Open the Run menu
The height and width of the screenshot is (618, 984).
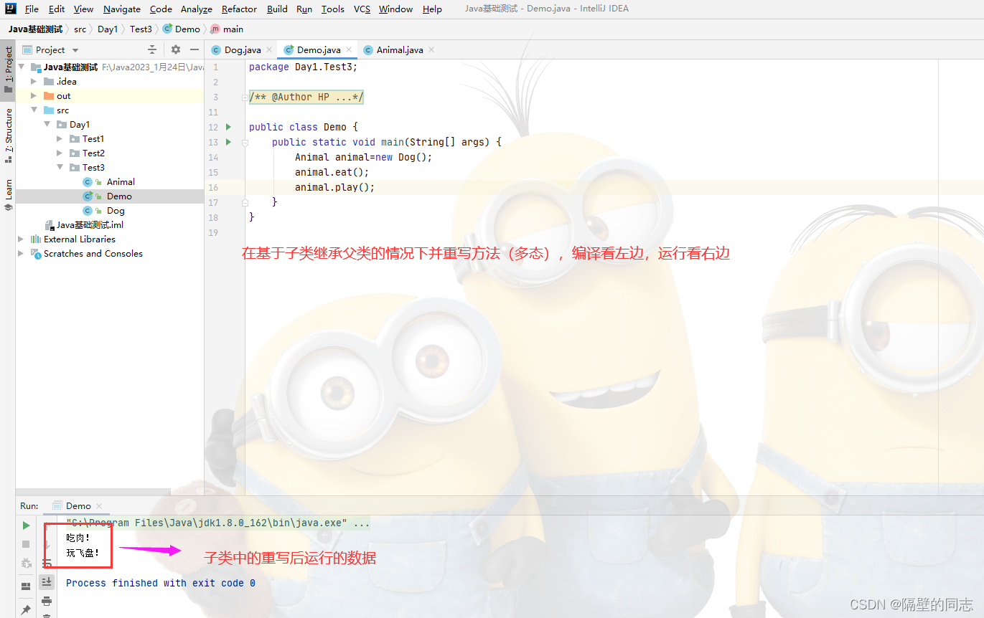[304, 9]
